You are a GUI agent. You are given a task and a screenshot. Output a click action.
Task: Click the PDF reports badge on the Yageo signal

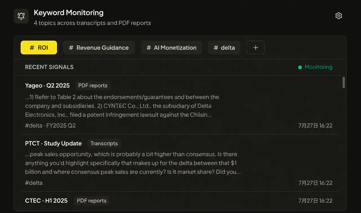click(93, 85)
